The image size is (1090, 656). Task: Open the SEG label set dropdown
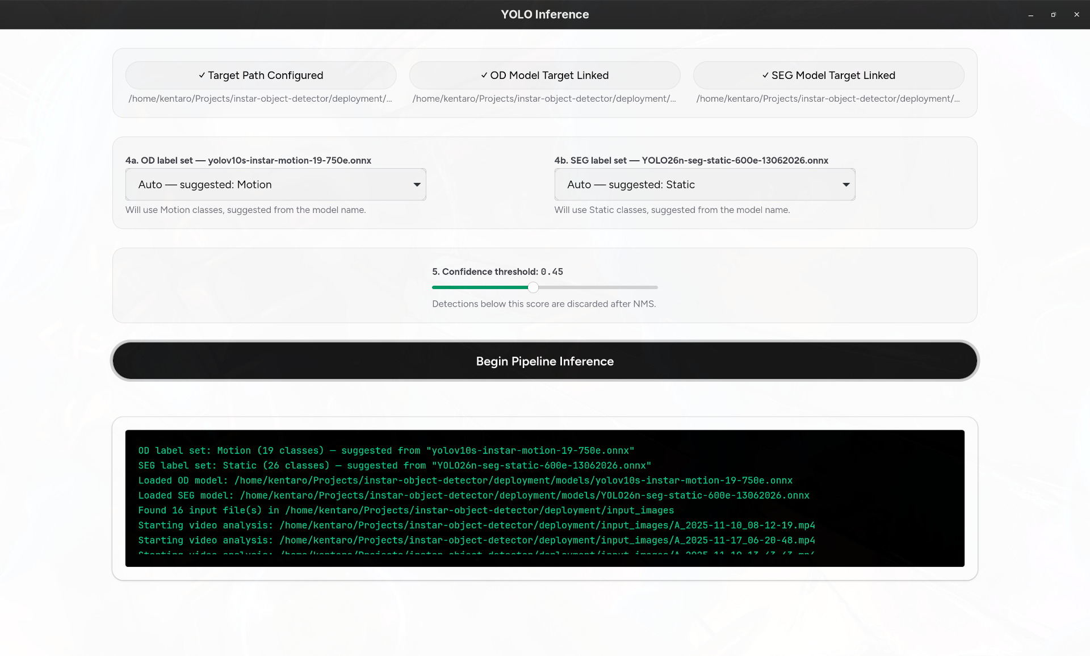click(705, 185)
